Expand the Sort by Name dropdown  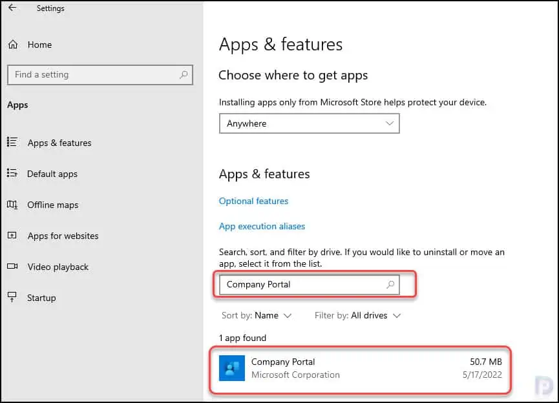point(257,315)
